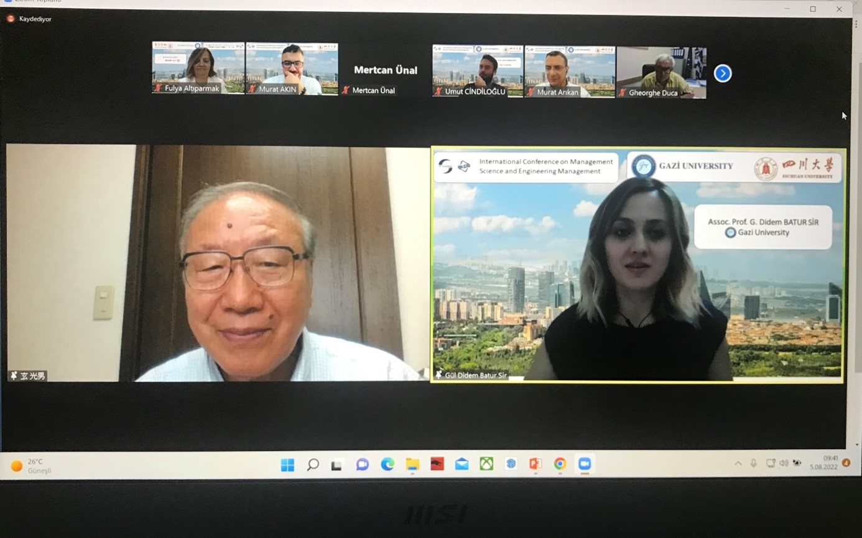The image size is (862, 538).
Task: Select Gheorghe Duca's video thumbnail
Action: tap(661, 72)
